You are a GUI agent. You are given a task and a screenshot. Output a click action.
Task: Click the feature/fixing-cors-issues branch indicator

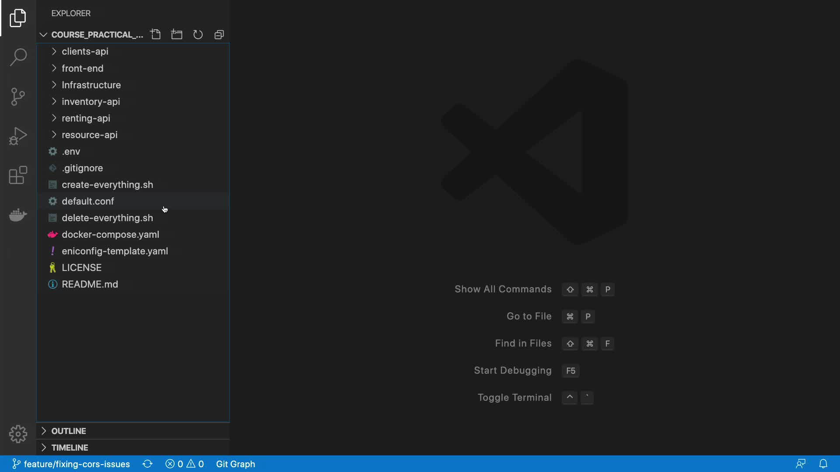coord(71,464)
